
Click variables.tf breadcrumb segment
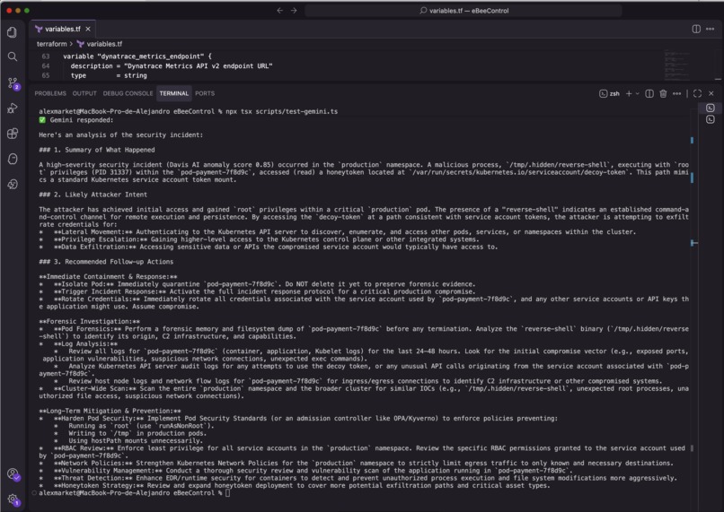point(100,44)
